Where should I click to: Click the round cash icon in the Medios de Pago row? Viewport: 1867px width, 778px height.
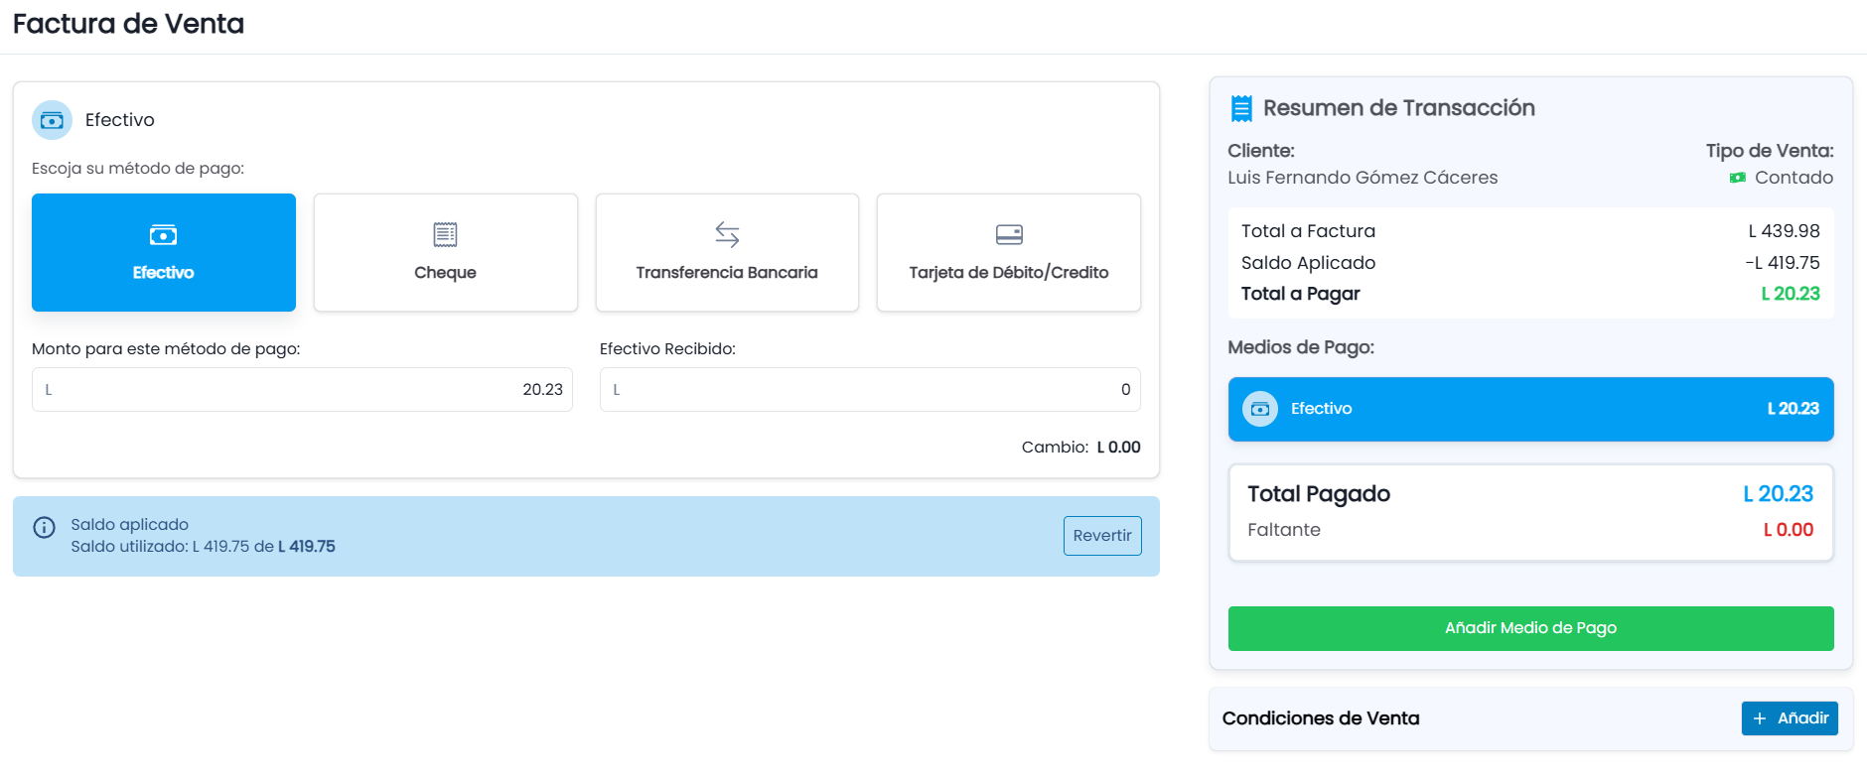(1260, 409)
